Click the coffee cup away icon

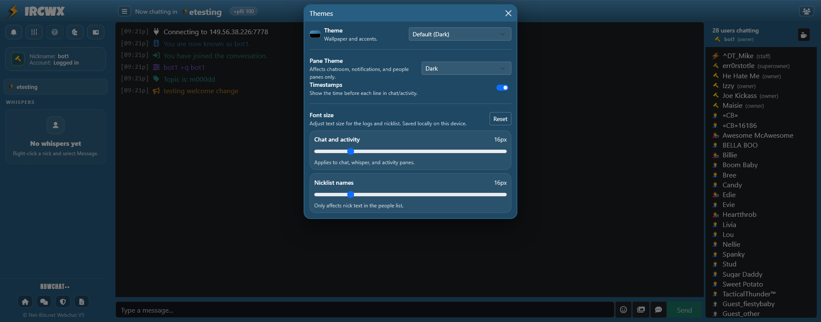(x=803, y=35)
